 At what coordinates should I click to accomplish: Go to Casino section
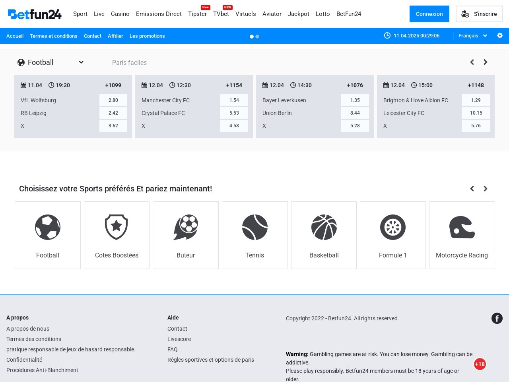click(x=120, y=14)
